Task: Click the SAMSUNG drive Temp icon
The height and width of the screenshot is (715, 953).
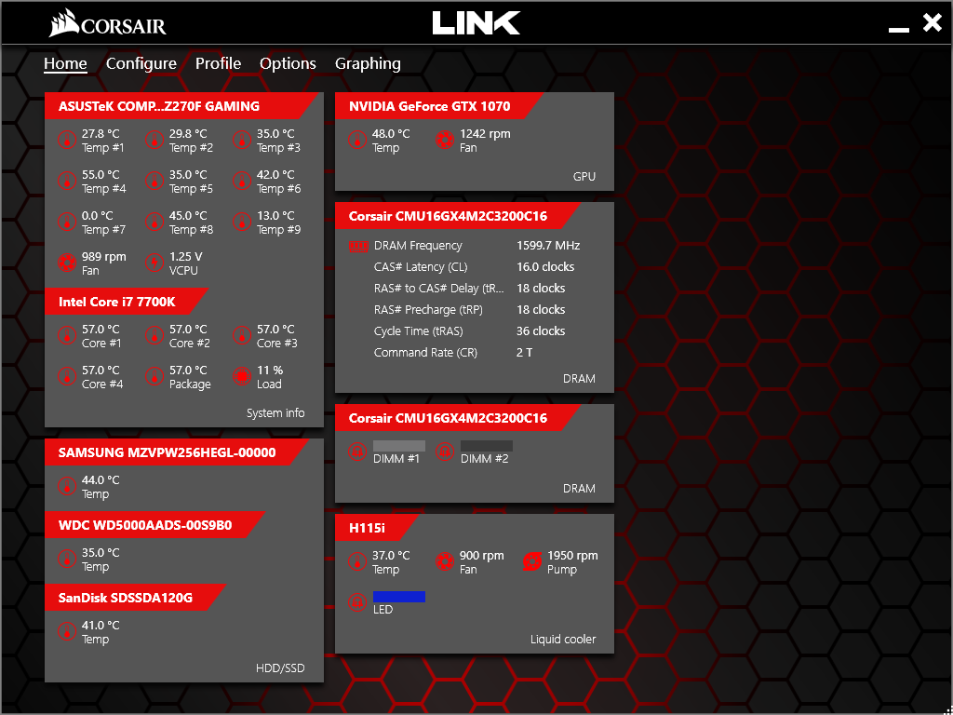Action: [x=66, y=486]
